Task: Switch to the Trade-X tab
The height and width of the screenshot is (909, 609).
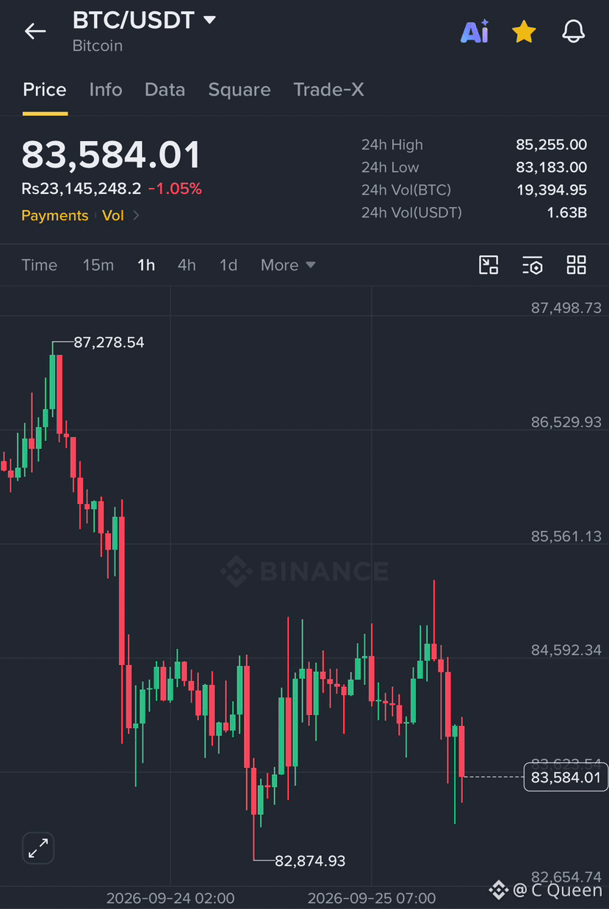Action: pos(328,90)
